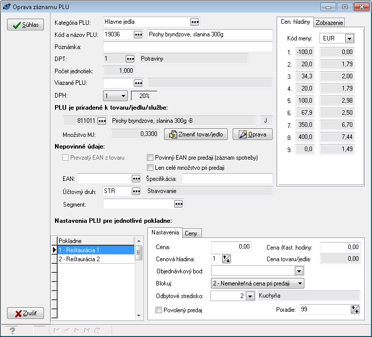Toggle Prevzatý EAN z tovaru checkbox
The image size is (372, 337).
point(65,158)
